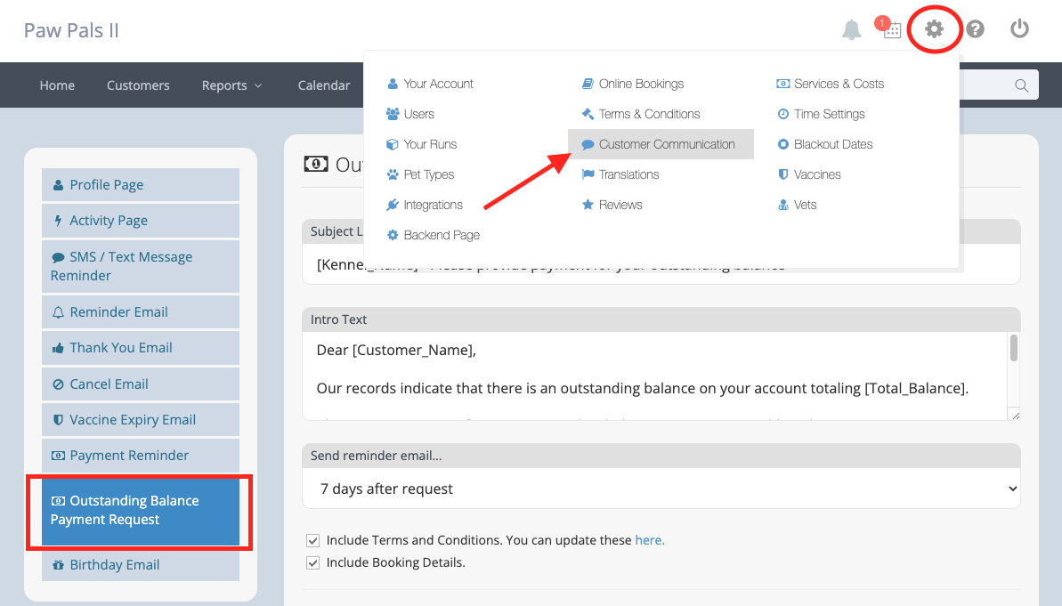Open SMS / Text Message Reminder tab
Viewport: 1062px width, 606px height.
pyautogui.click(x=140, y=266)
